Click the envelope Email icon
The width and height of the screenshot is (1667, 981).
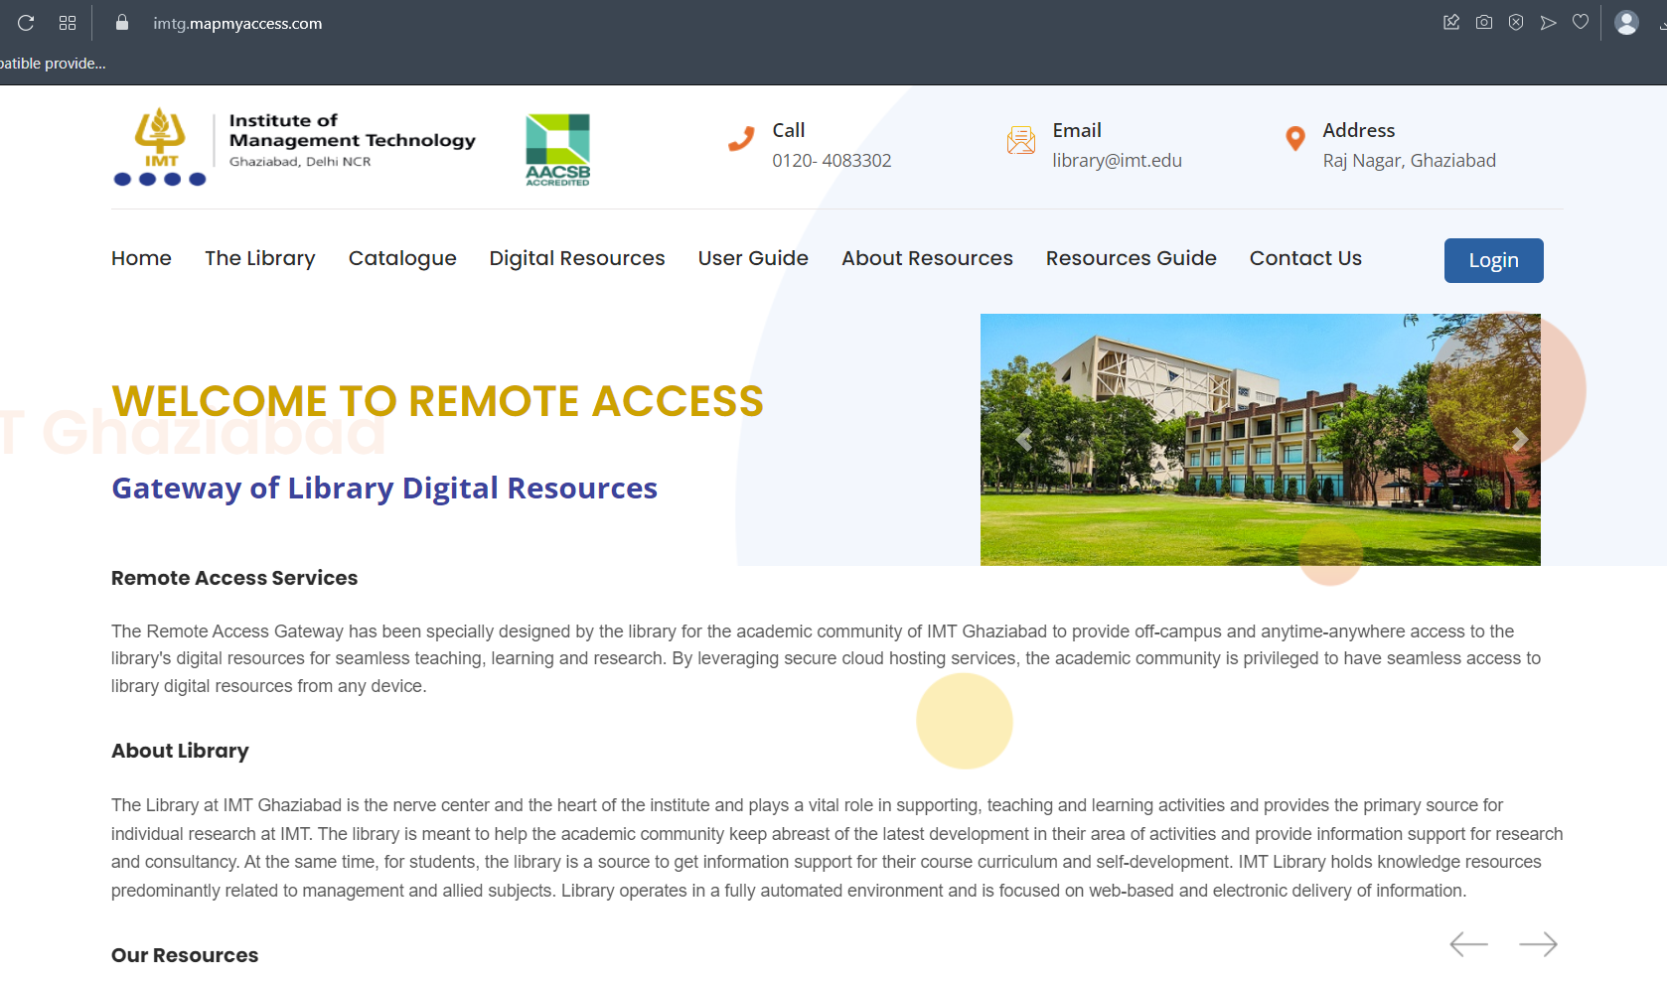1021,140
